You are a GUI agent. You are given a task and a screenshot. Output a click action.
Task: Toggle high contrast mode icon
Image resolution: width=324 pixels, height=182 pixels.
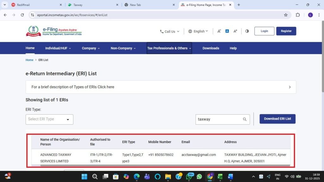247,31
